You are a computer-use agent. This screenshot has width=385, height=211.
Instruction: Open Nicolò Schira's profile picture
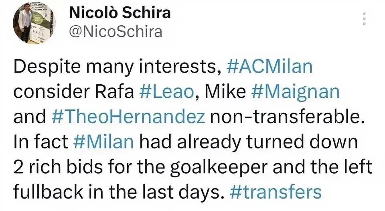[34, 23]
